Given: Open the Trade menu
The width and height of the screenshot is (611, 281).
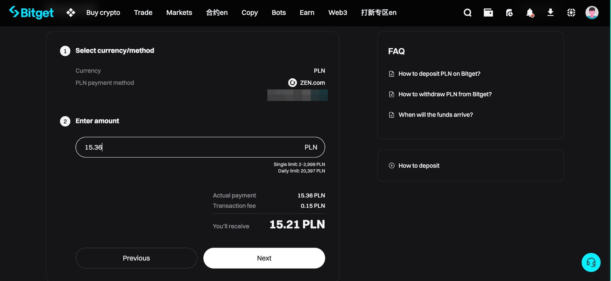Looking at the screenshot, I should coord(143,13).
